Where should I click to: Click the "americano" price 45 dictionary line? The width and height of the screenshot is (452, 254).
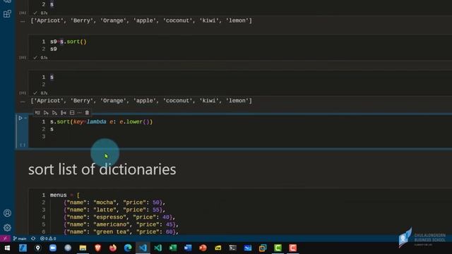121,224
